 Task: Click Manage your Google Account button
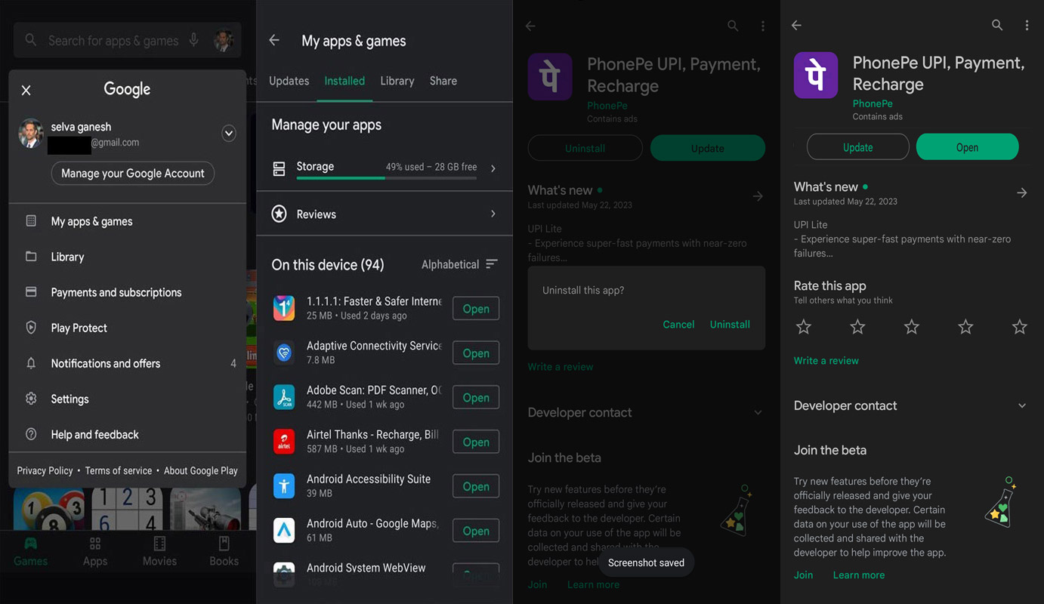tap(133, 173)
